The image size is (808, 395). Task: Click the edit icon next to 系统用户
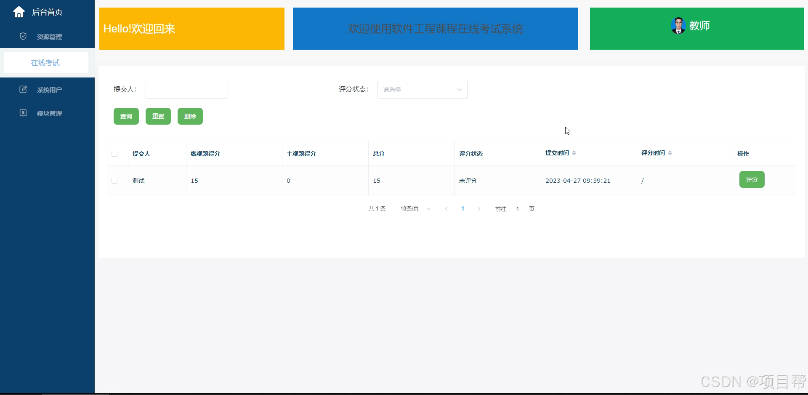click(23, 89)
